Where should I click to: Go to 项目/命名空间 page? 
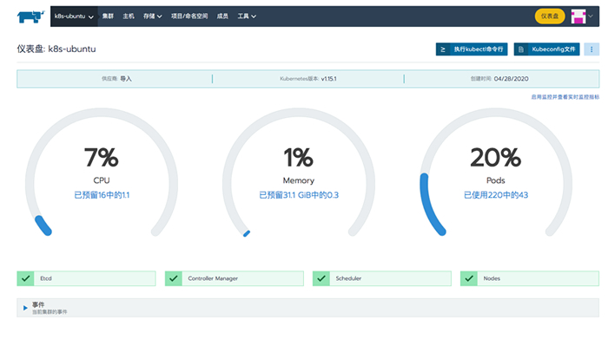(x=189, y=16)
